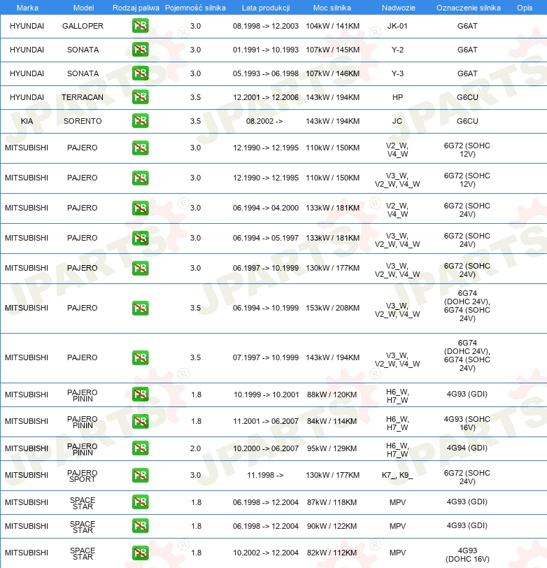Click production dates 10.1999 -> 10.2001
Screen dimensions: 547x568
tap(267, 395)
